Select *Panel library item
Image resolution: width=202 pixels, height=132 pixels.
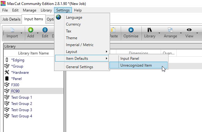pyautogui.click(x=16, y=79)
